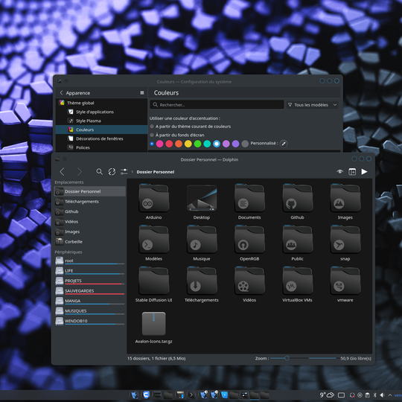Open the MANGA drive in Périphériques
This screenshot has width=402, height=402.
click(90, 301)
